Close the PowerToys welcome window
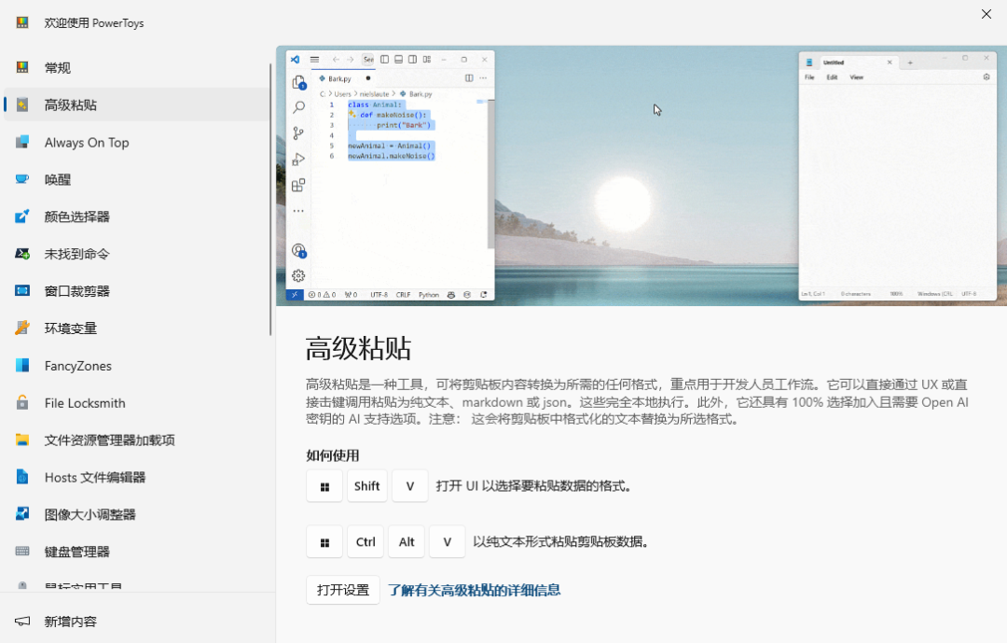 tap(986, 14)
